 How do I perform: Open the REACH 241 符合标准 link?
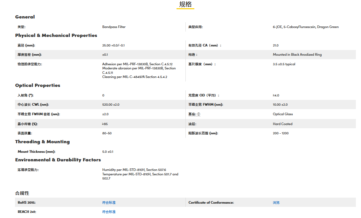click(x=109, y=212)
